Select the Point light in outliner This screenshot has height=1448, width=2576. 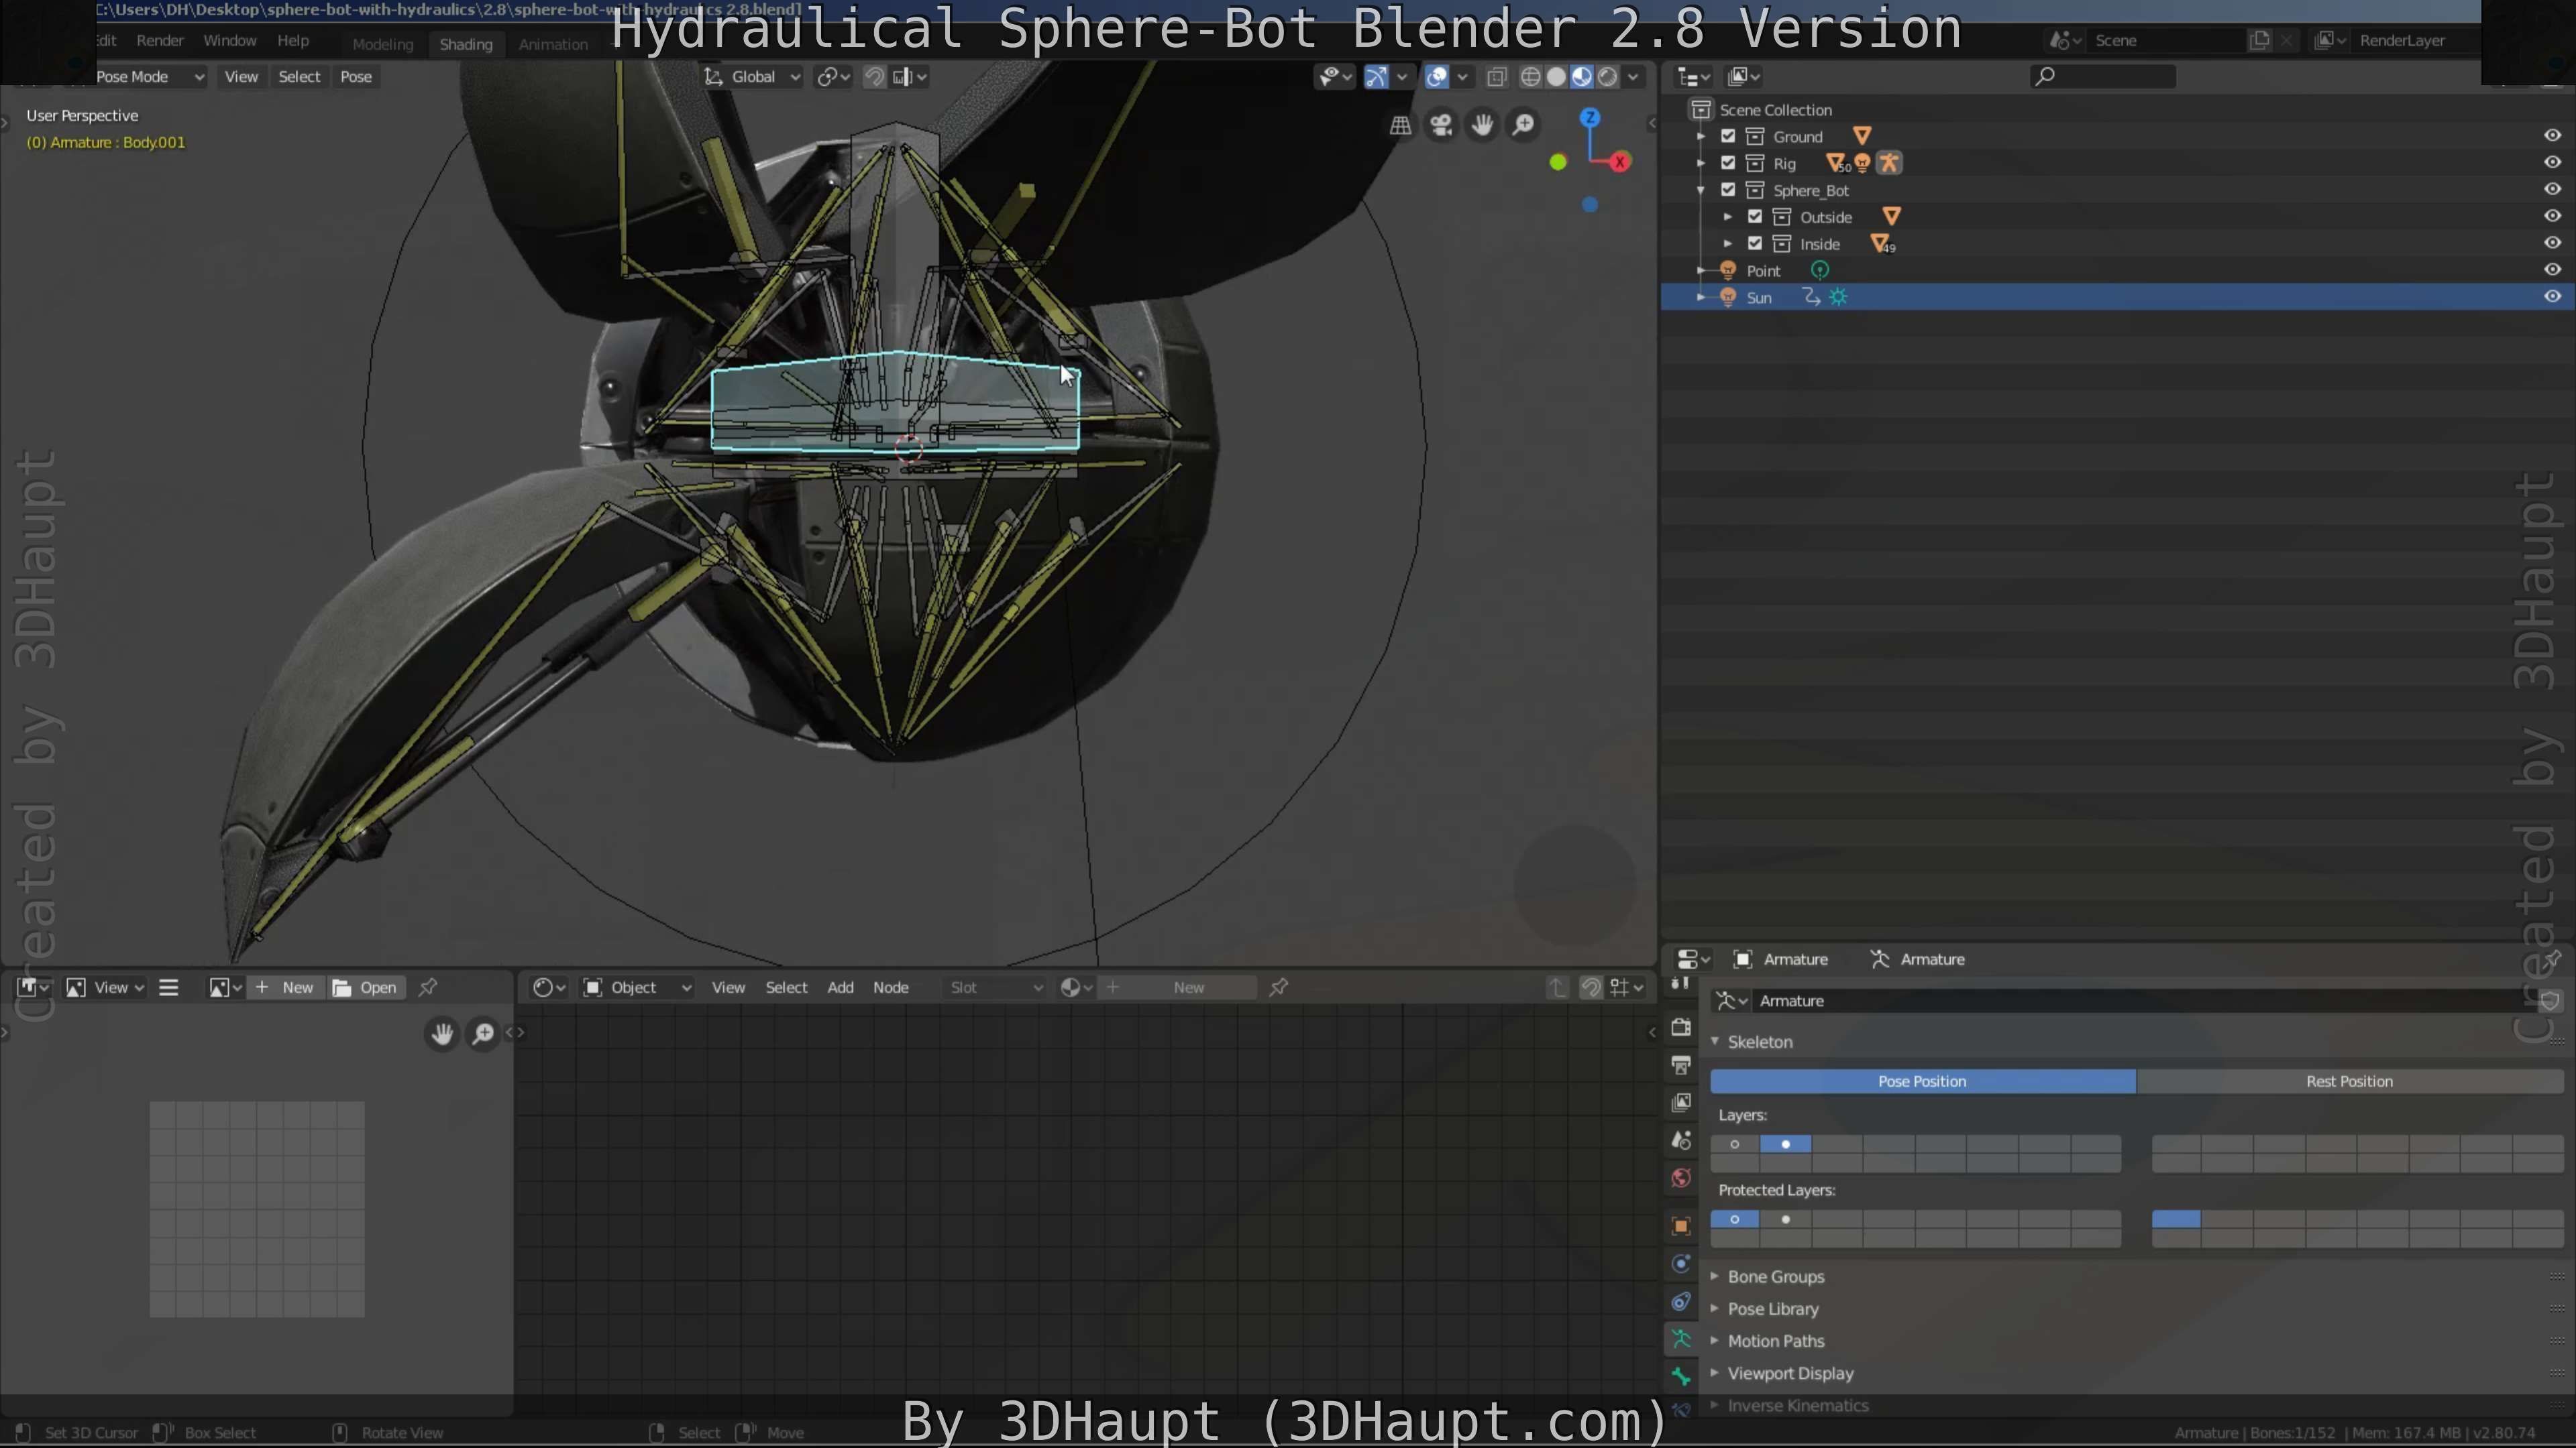click(1763, 271)
